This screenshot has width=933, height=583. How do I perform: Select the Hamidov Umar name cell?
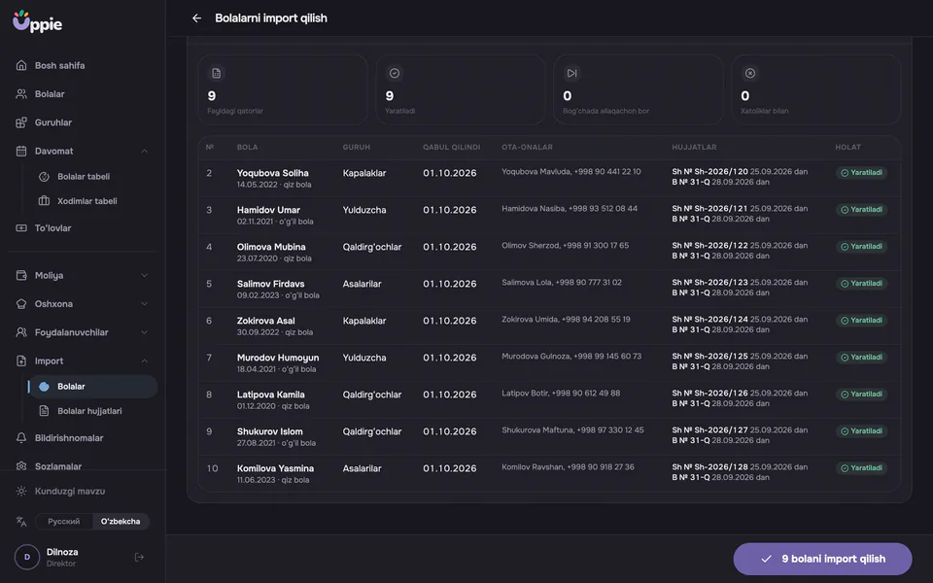coord(268,210)
